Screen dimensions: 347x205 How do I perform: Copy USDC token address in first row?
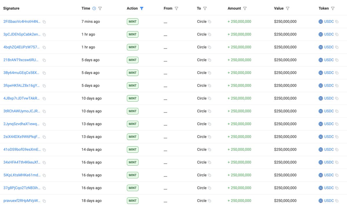[337, 22]
